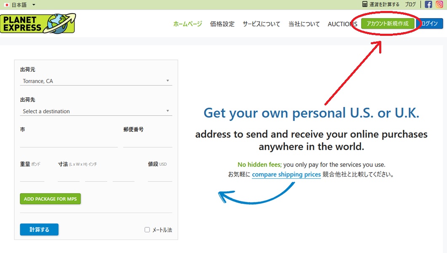Open the サービスについて menu item
Viewport: 447px width, 253px height.
261,24
